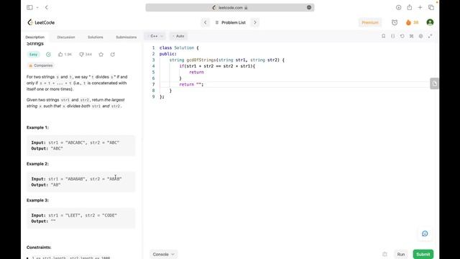Click the notes icon beside Run
The height and width of the screenshot is (259, 460).
click(x=385, y=254)
